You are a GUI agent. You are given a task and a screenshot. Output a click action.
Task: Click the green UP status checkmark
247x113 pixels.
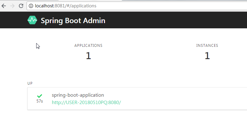pyautogui.click(x=40, y=96)
